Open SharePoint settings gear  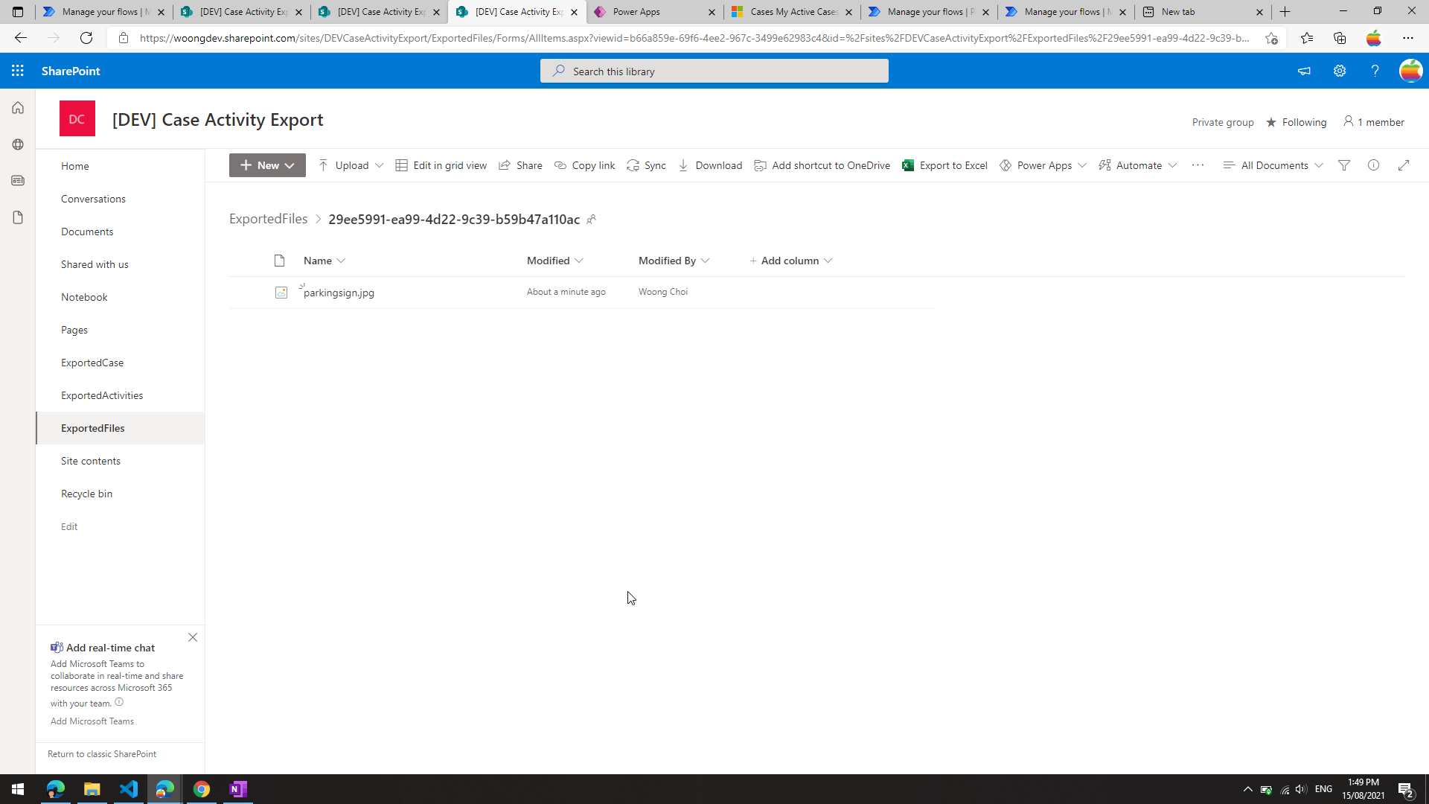(x=1340, y=71)
